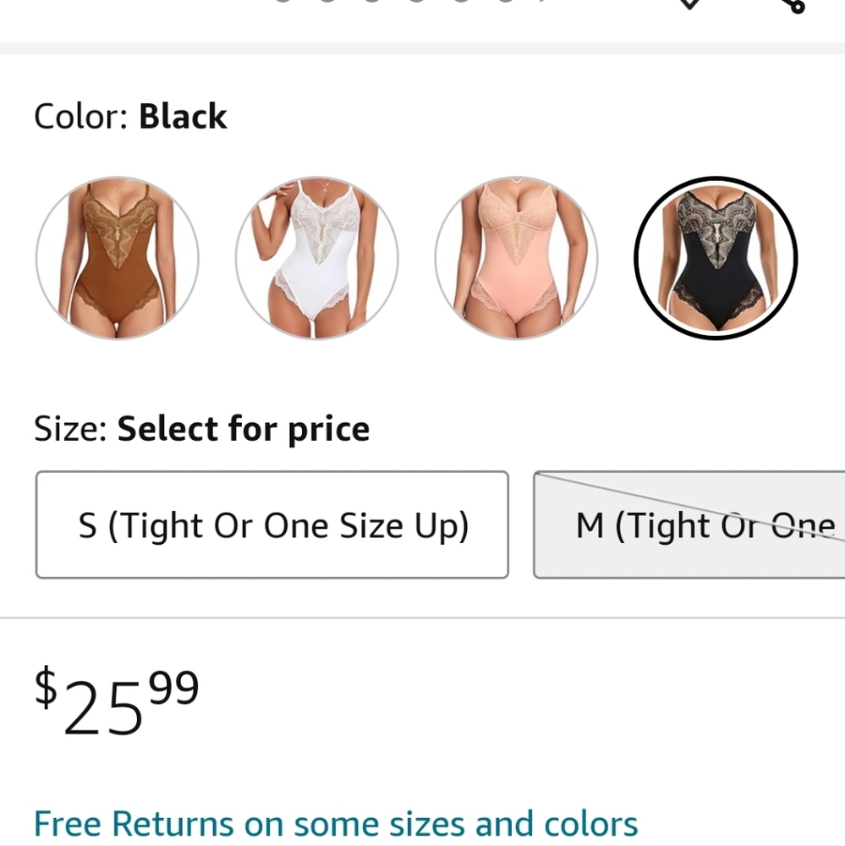Tap the Color: Black label
Viewport: 845px width, 846px height.
[130, 116]
